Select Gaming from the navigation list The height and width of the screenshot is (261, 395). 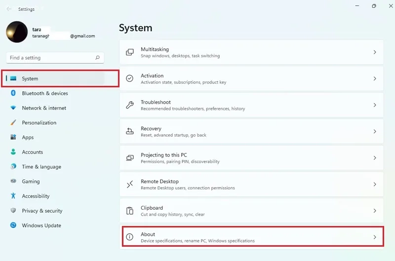pos(31,182)
